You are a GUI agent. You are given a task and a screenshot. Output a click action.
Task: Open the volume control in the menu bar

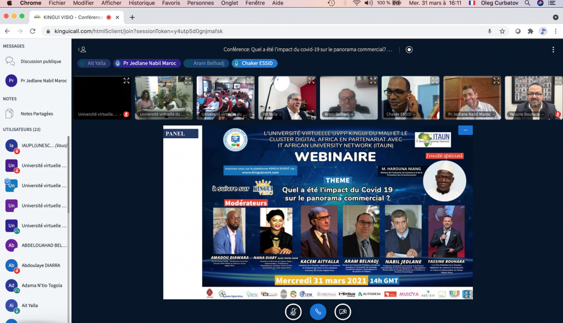(369, 3)
